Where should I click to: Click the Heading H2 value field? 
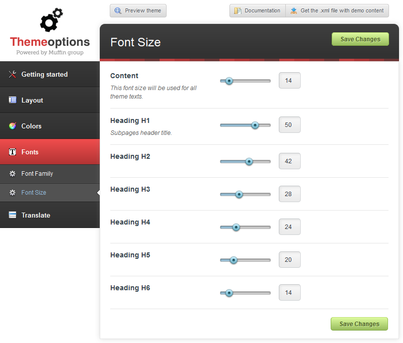click(289, 161)
